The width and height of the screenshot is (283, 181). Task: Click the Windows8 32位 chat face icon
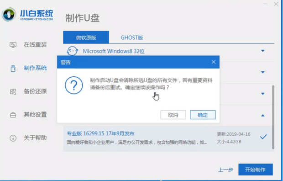point(73,51)
